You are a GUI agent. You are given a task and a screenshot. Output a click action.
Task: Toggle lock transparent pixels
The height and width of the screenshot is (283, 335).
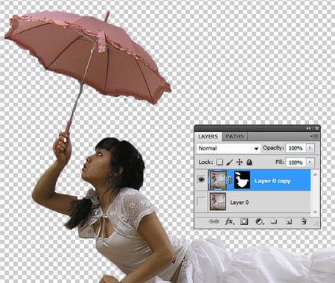[x=220, y=162]
